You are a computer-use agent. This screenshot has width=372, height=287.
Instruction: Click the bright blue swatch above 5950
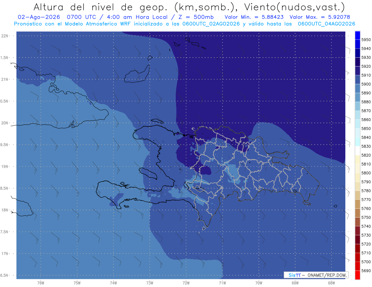coord(357,35)
